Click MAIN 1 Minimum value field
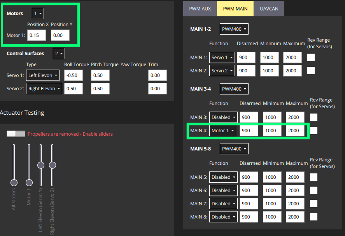 [x=270, y=58]
